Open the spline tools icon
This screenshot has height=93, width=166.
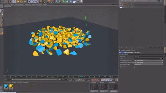tap(60, 1)
